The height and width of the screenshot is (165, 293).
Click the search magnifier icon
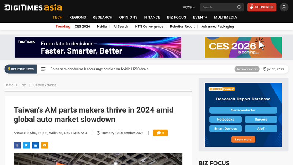tap(240, 7)
